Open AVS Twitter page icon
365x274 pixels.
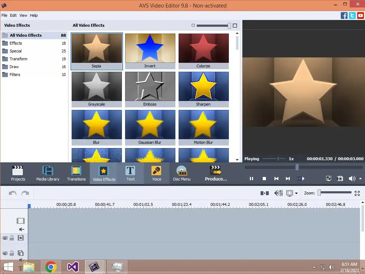coord(352,16)
